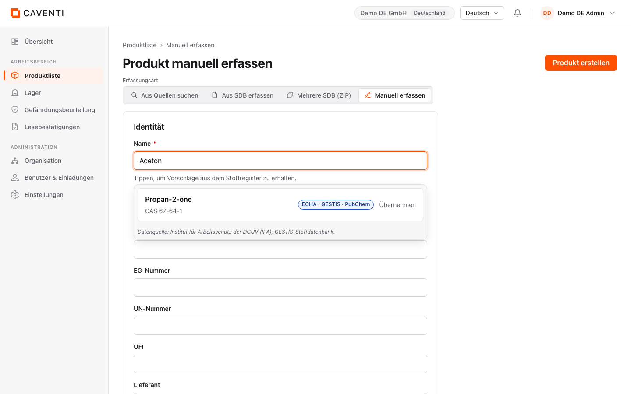Open the Deutsch language dropdown
631x394 pixels.
[482, 13]
